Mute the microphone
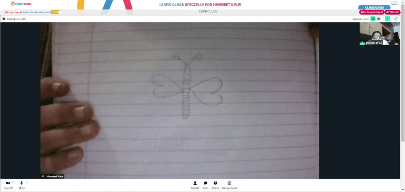Screen dimensions: 405x192 click(22, 185)
